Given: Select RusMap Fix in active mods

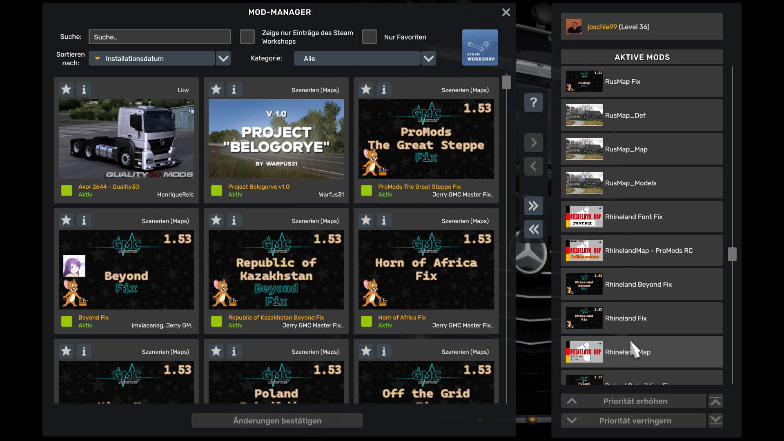Looking at the screenshot, I should pos(642,82).
